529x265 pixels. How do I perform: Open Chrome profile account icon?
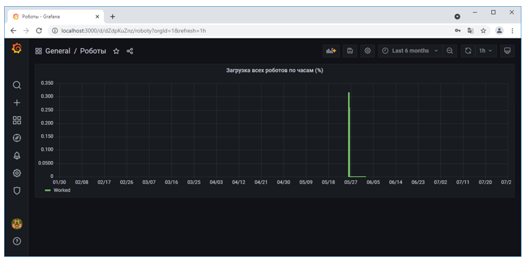499,31
